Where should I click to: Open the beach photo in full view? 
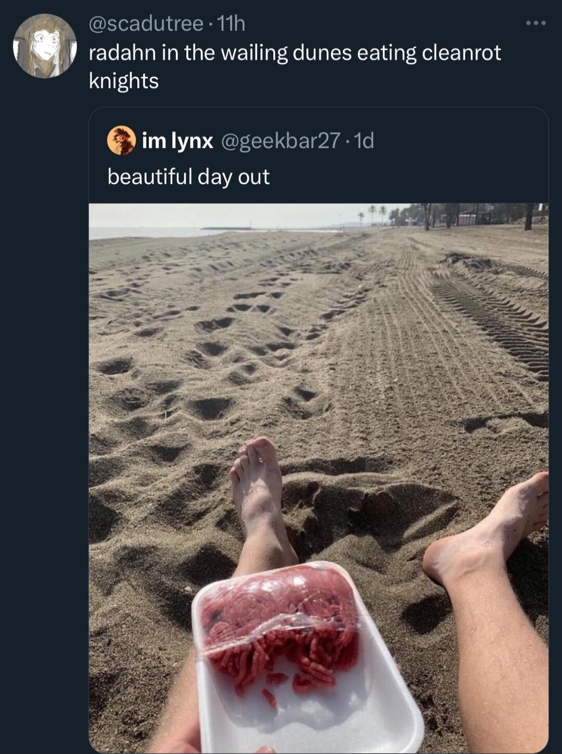click(x=318, y=478)
